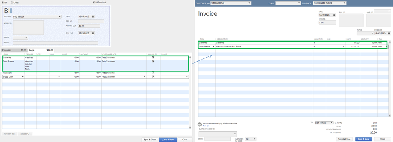Open the Terms dropdown in the Bill window
The width and height of the screenshot is (393, 142).
pyautogui.click(x=26, y=38)
